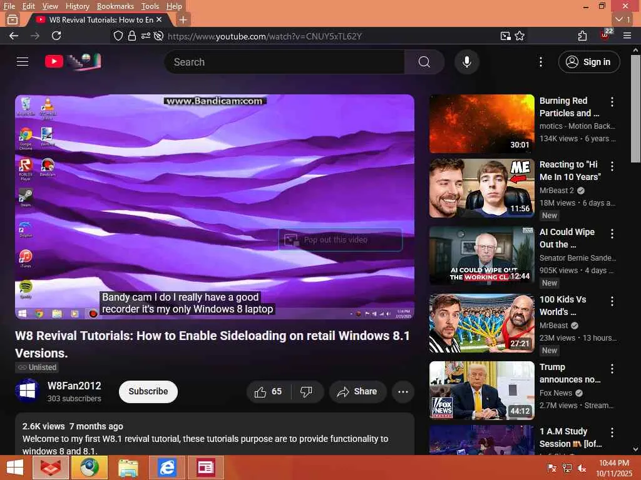Open Reacting to Hi Me In 10 Years thumbnail
This screenshot has width=641, height=480.
click(481, 188)
